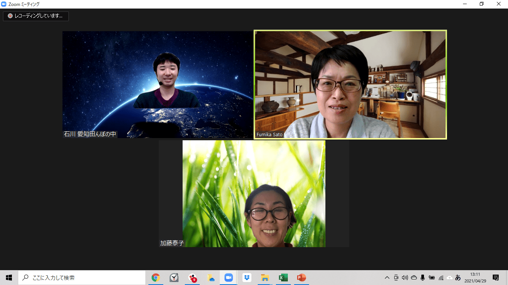This screenshot has width=508, height=285.
Task: Click the Windows Start button
Action: click(9, 278)
